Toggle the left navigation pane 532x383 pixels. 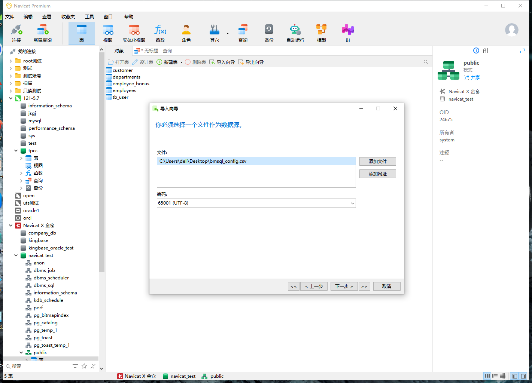515,376
